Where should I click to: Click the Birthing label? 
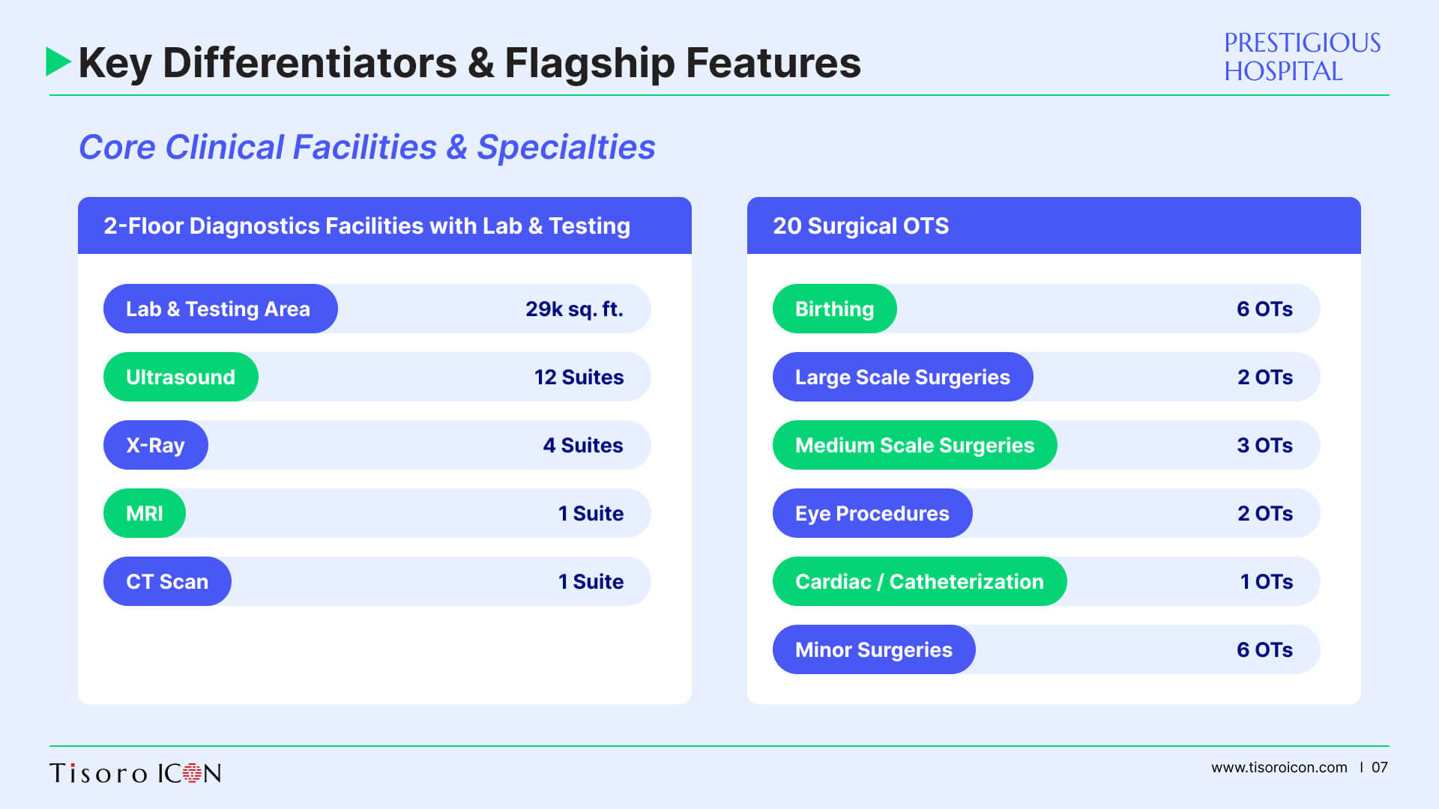pyautogui.click(x=835, y=309)
